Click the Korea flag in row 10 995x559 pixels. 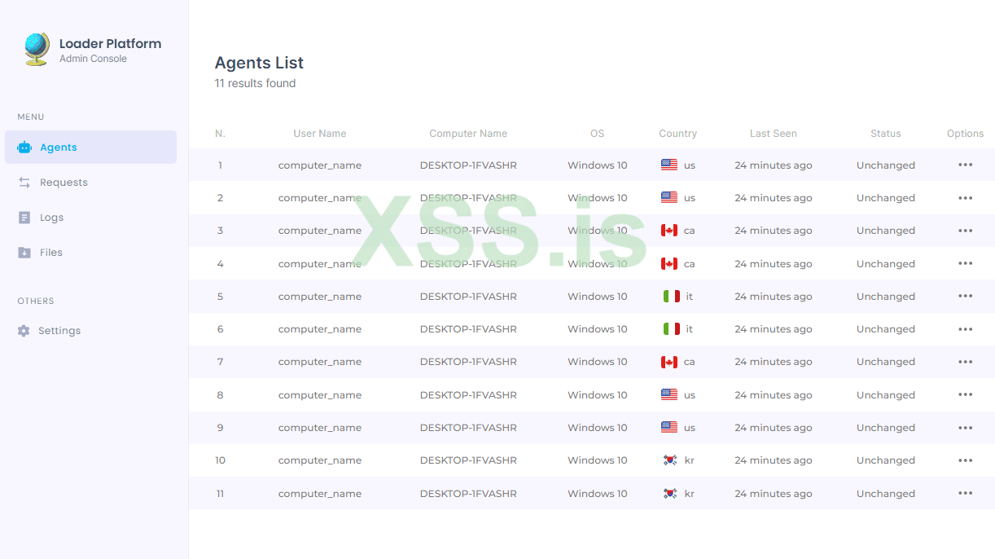point(670,460)
